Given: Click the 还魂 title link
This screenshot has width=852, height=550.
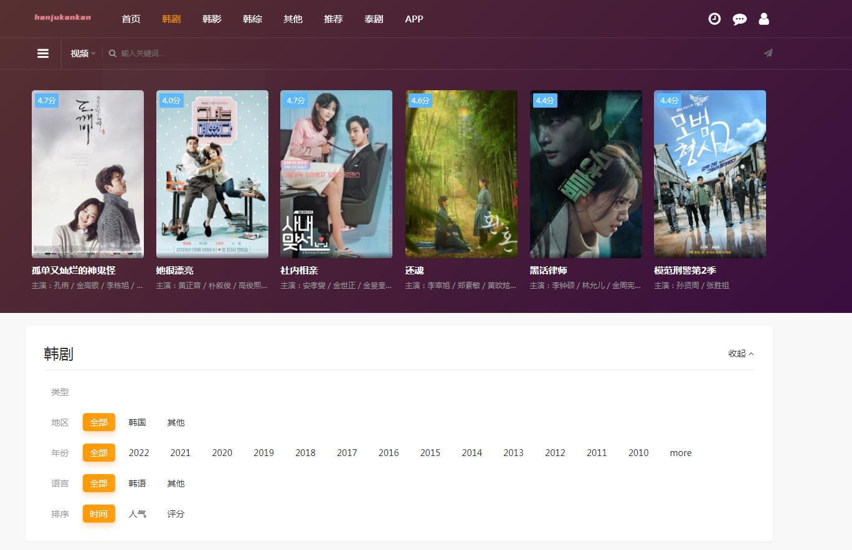Looking at the screenshot, I should (415, 271).
